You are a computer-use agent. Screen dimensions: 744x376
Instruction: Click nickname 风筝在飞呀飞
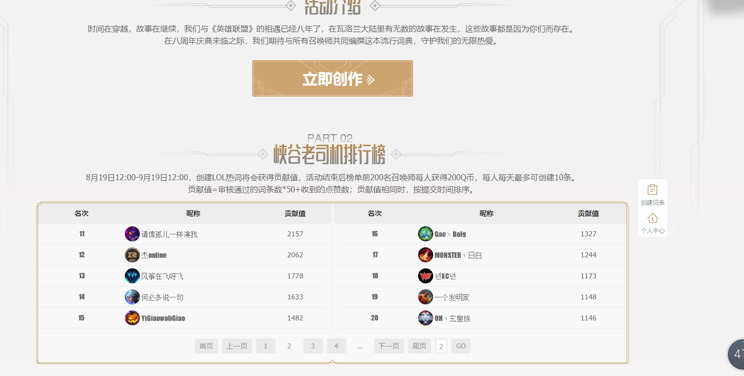click(162, 276)
